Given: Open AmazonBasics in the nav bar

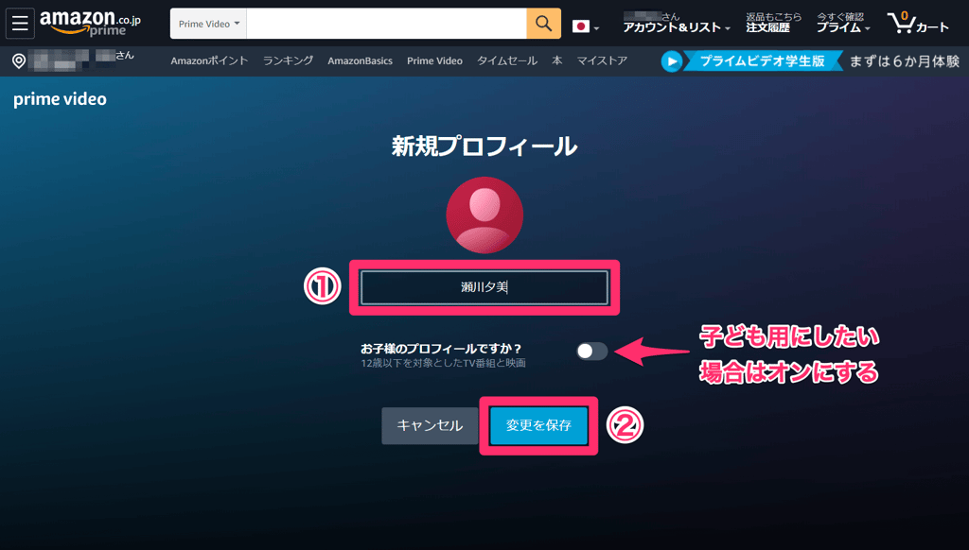Looking at the screenshot, I should [360, 60].
